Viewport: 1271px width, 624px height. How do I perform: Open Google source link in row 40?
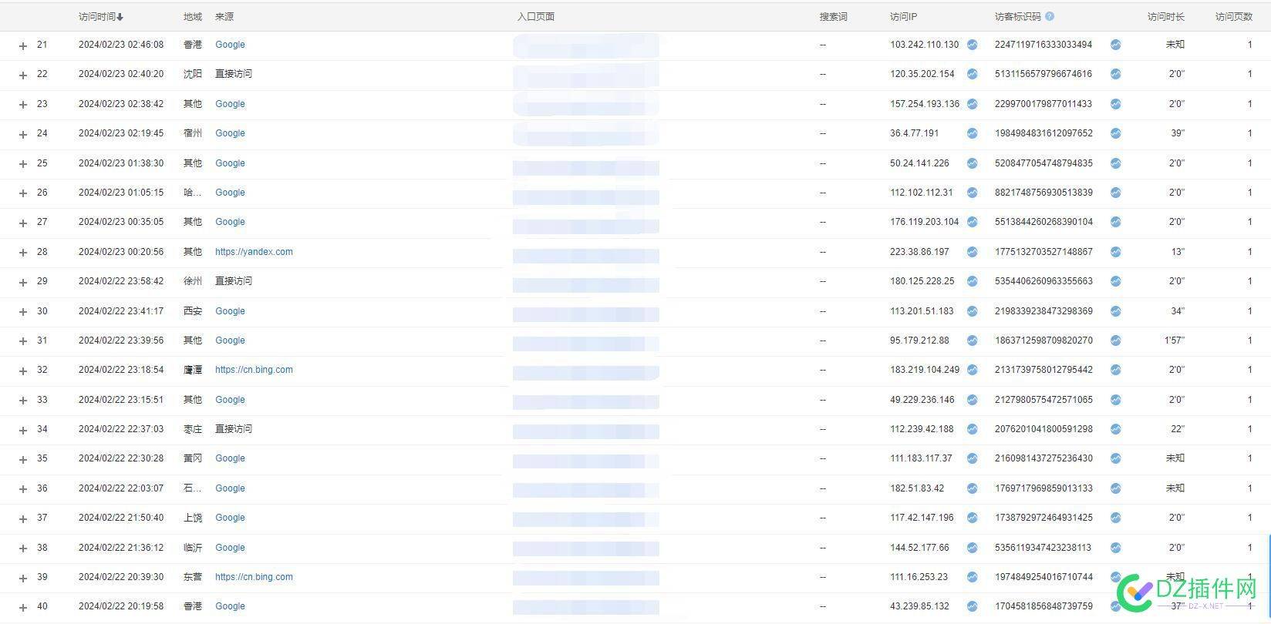coord(230,606)
